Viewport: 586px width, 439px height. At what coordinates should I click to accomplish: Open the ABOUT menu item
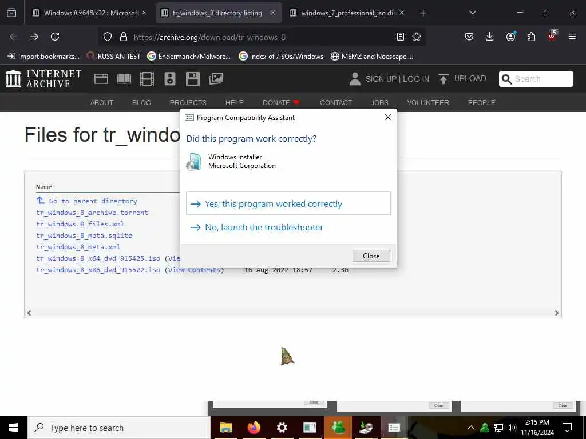(102, 103)
